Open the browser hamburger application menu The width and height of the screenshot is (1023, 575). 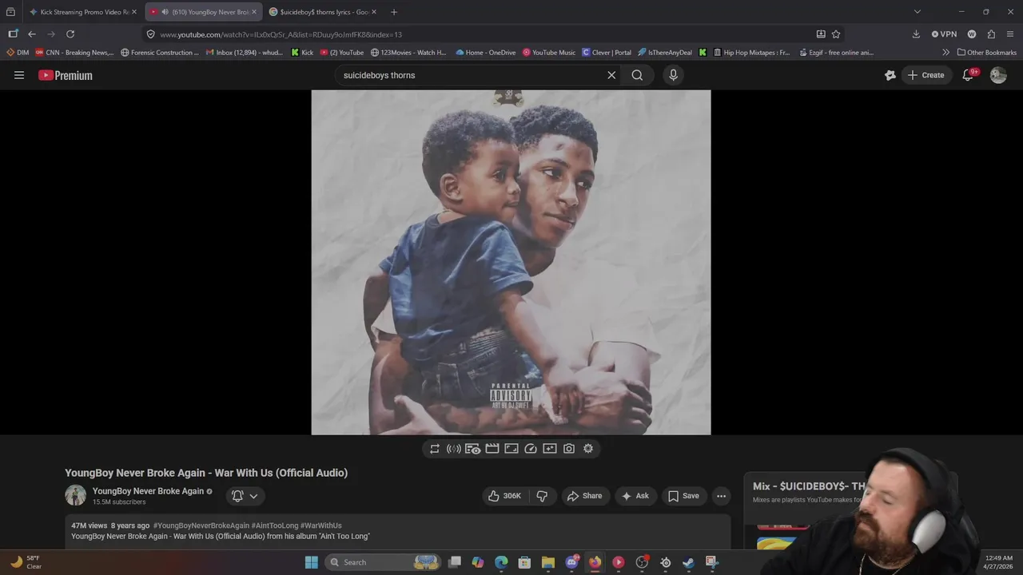coord(1011,34)
